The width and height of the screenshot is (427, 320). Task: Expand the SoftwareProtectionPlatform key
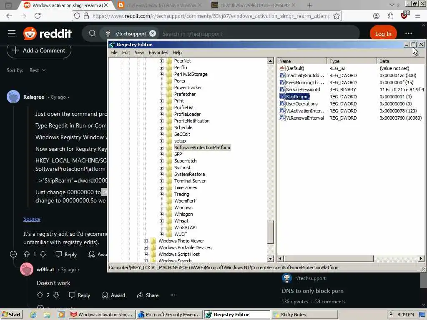point(161,147)
